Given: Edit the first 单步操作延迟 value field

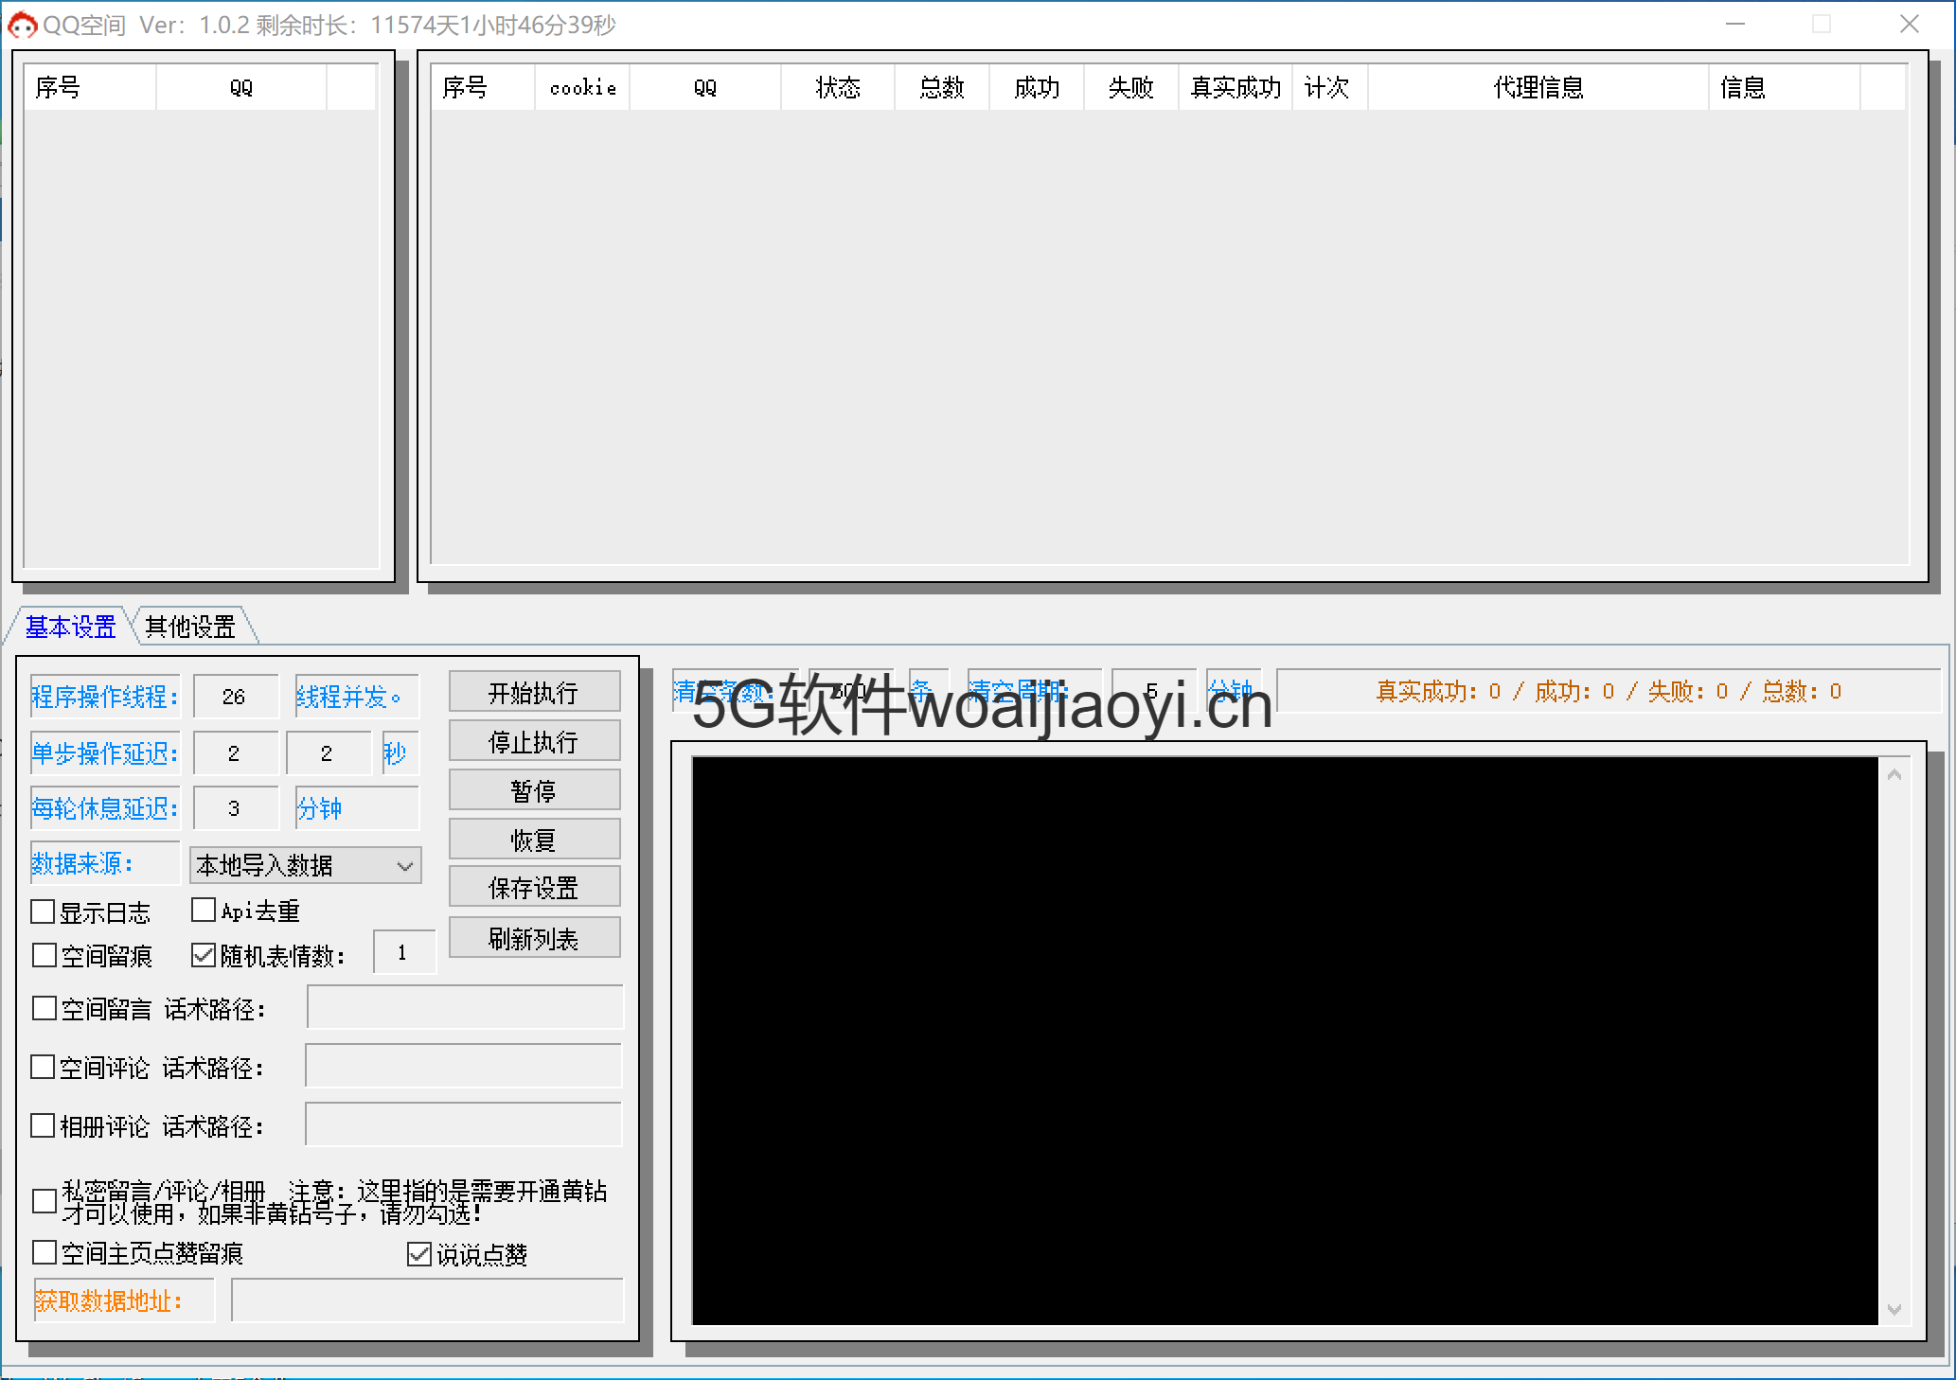Looking at the screenshot, I should coord(236,753).
